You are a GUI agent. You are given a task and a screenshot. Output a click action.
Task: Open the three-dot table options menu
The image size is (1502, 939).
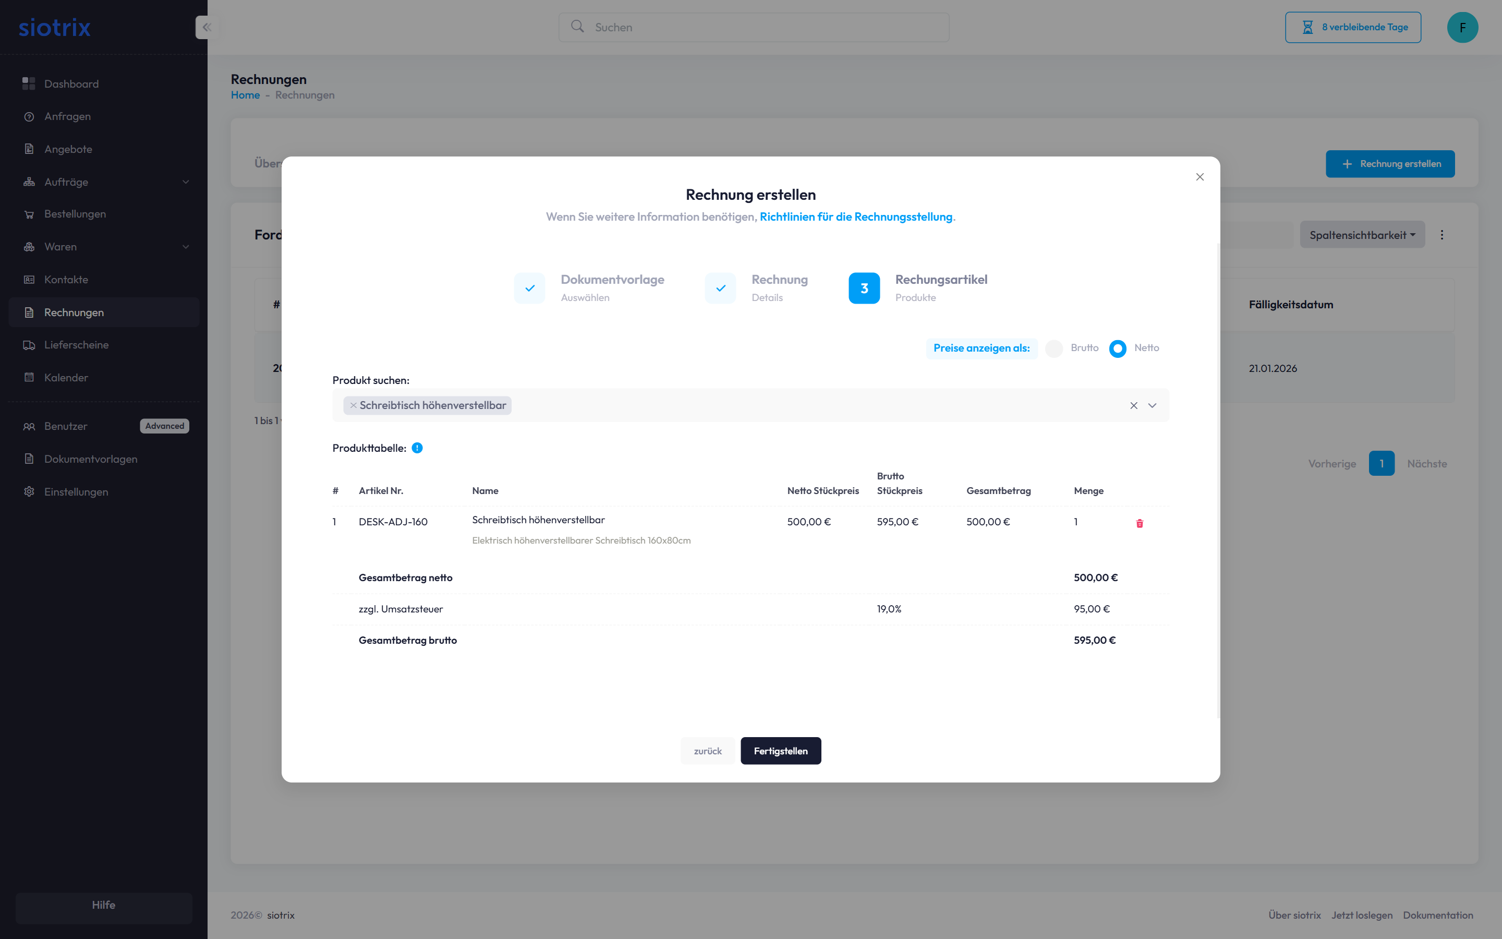(x=1442, y=235)
